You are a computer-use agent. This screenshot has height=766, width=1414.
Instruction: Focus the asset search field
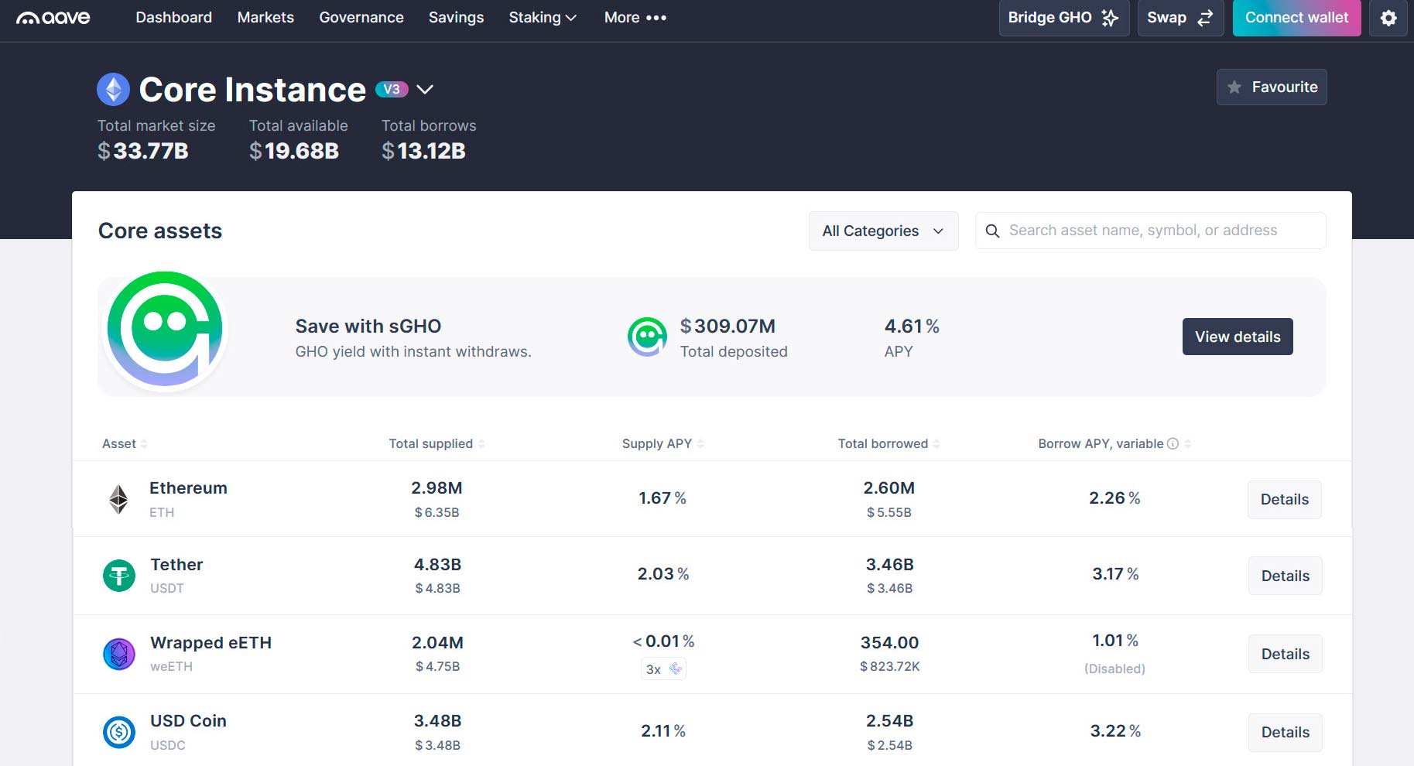[x=1150, y=231]
